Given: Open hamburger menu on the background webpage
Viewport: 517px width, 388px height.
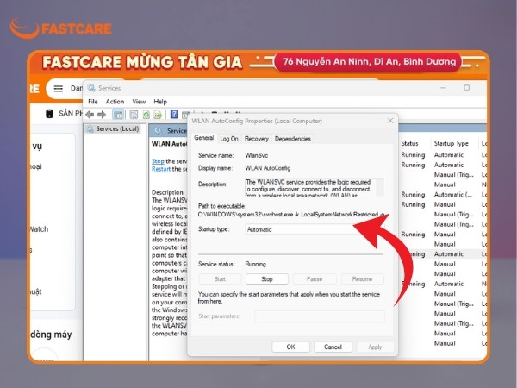Looking at the screenshot, I should (x=59, y=89).
